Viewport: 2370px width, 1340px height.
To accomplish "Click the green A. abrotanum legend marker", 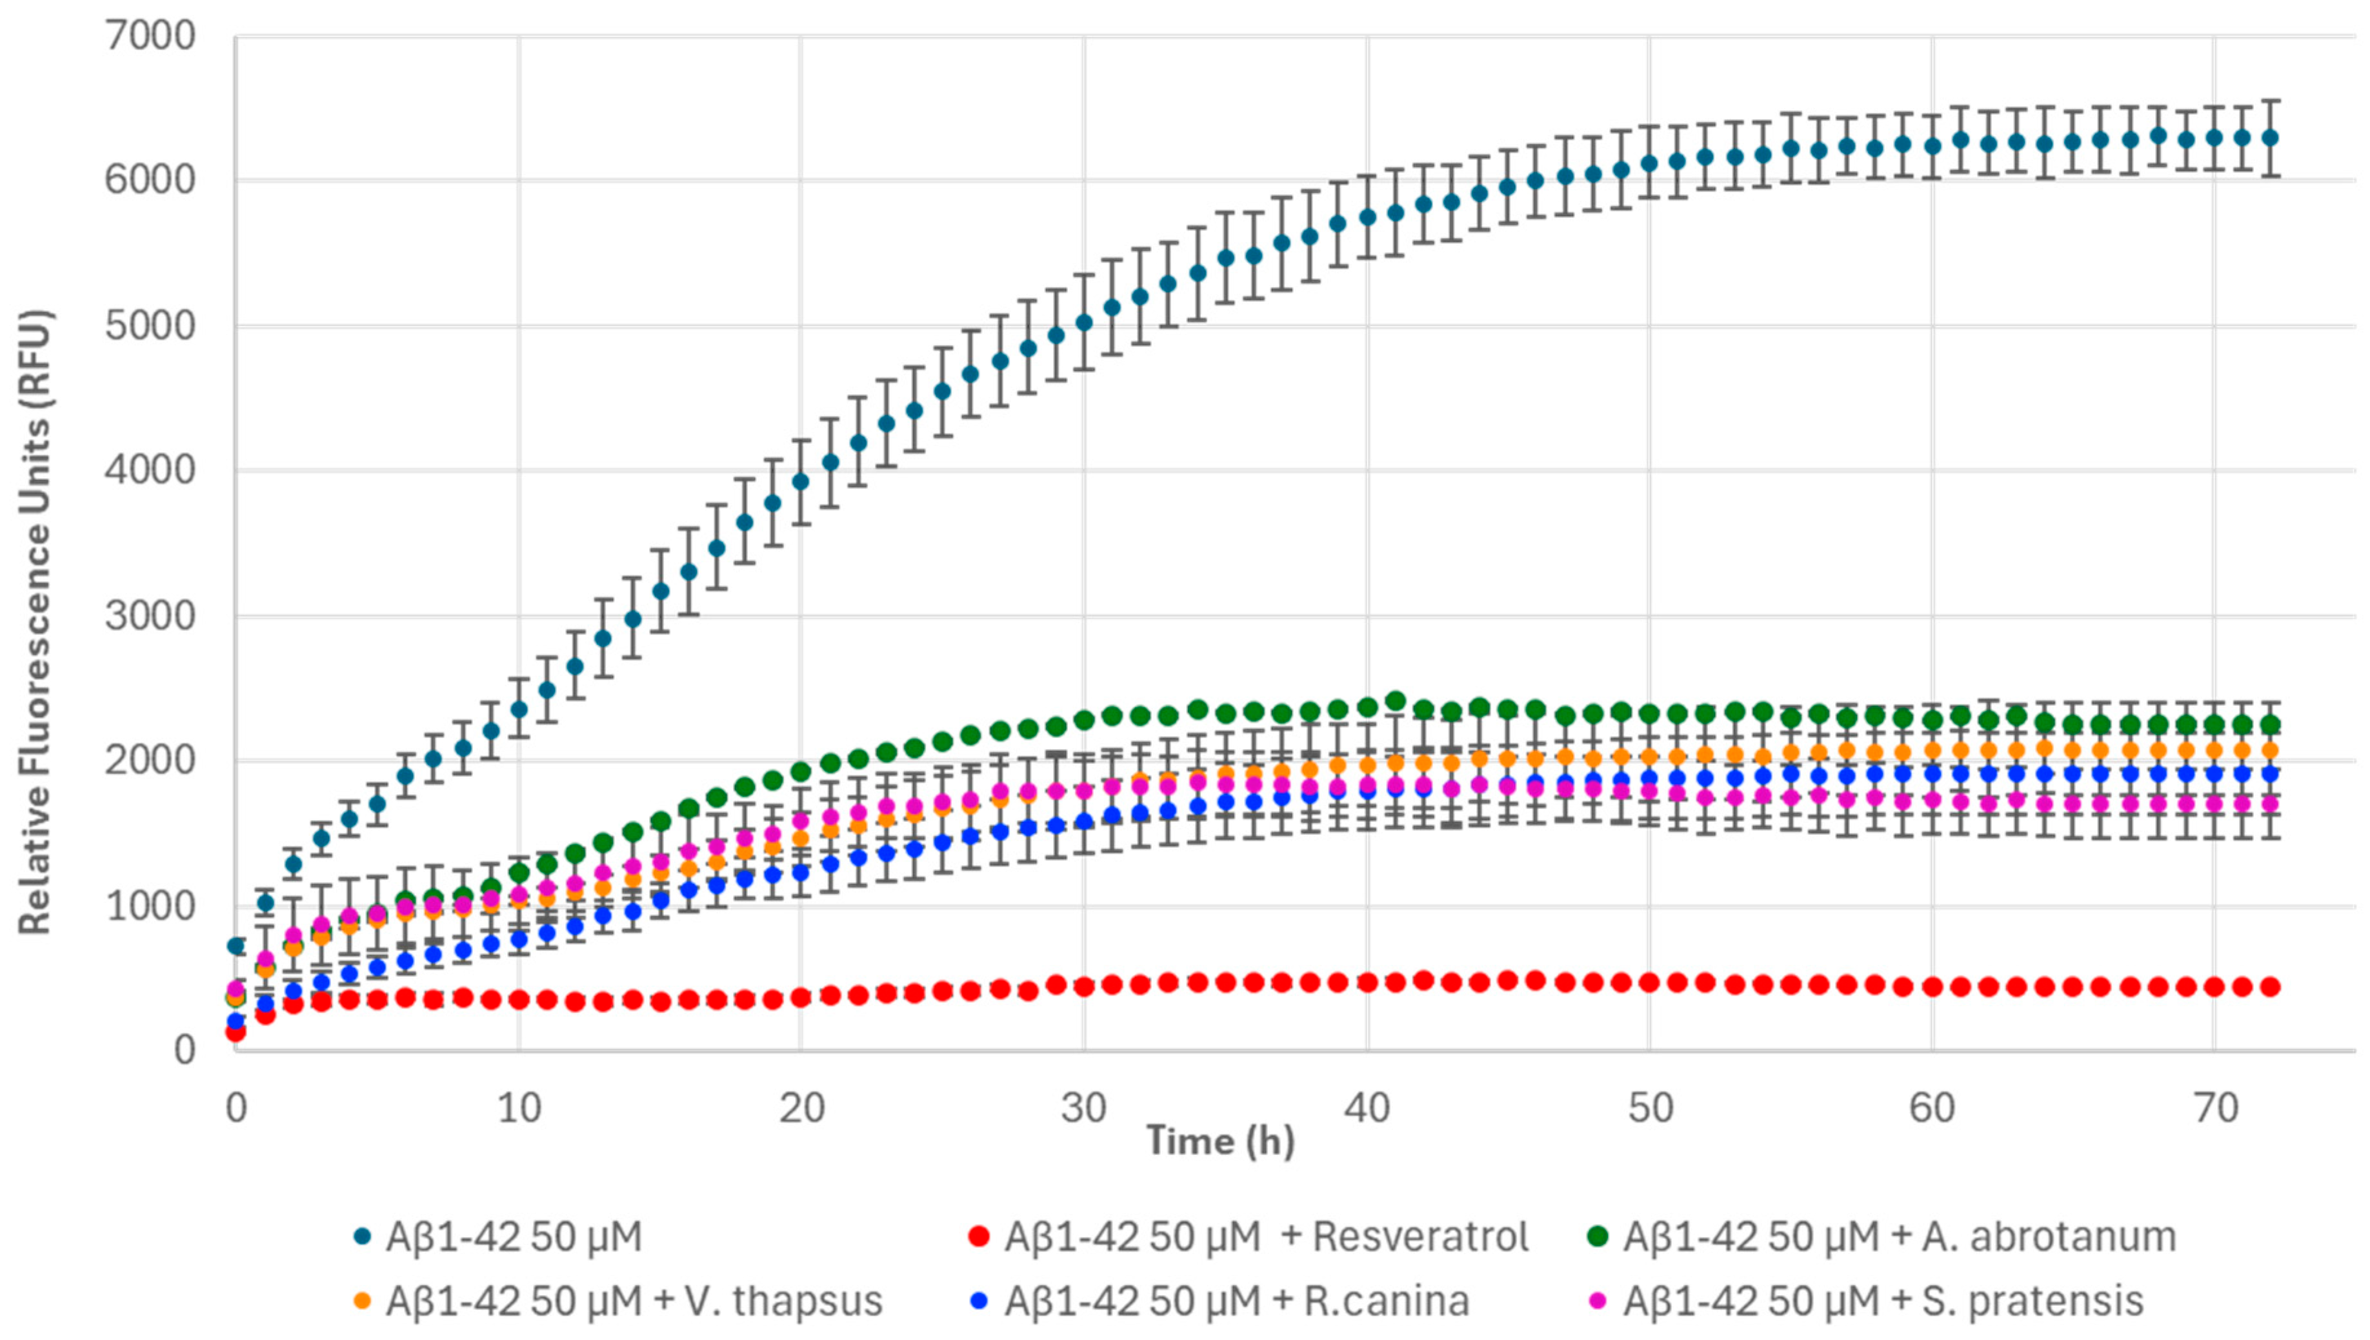I will [x=1598, y=1237].
